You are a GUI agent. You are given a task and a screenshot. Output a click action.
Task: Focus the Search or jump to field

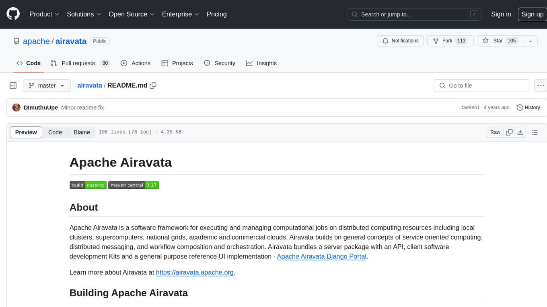coord(415,14)
